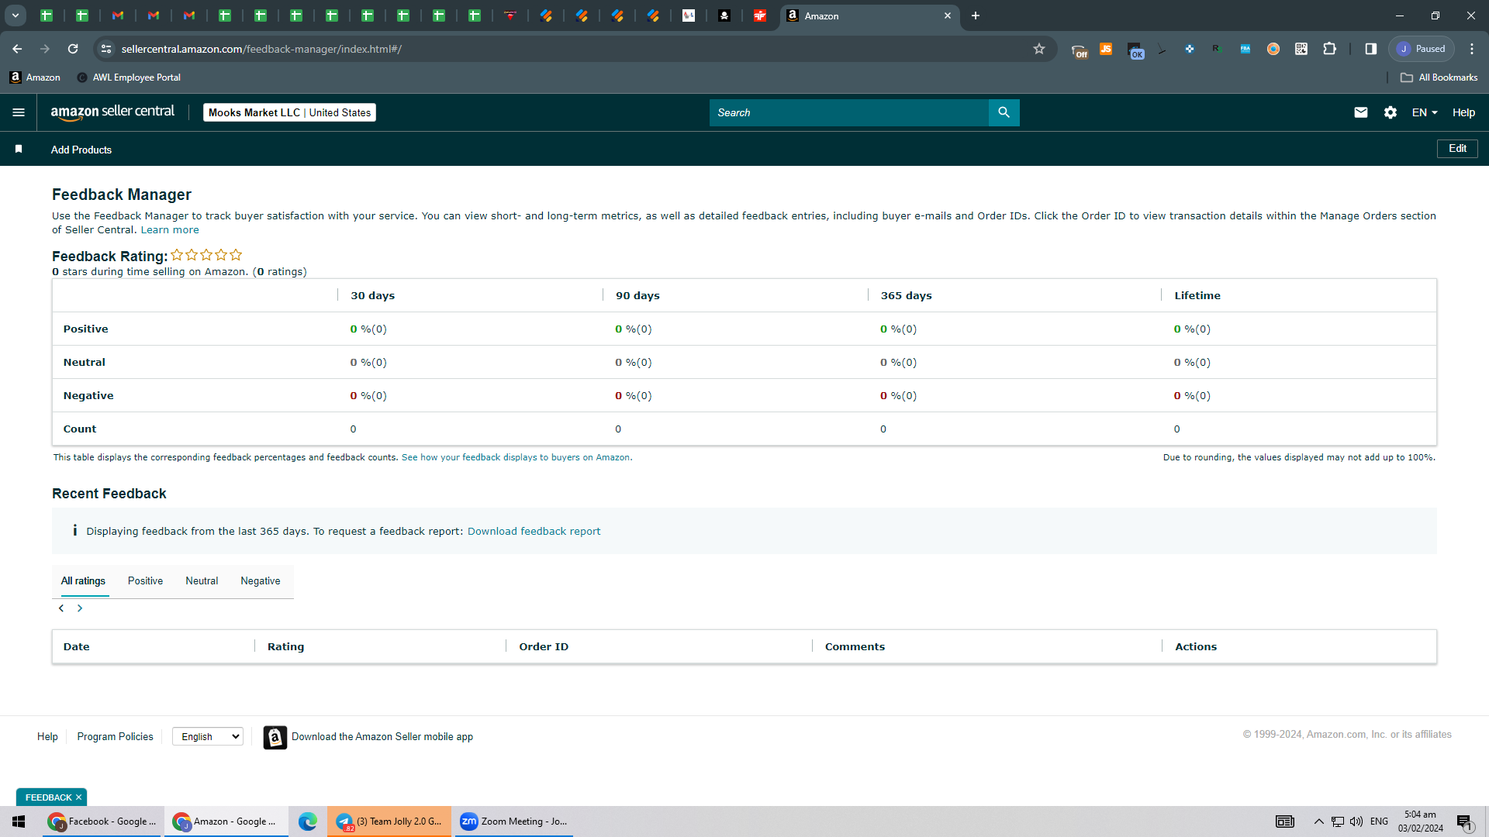
Task: Click the extension icon with OK badge
Action: 1135,50
